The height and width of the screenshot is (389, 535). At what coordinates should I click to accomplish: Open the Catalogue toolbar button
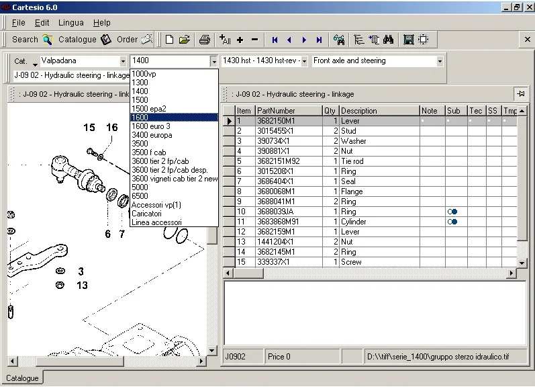tap(85, 40)
